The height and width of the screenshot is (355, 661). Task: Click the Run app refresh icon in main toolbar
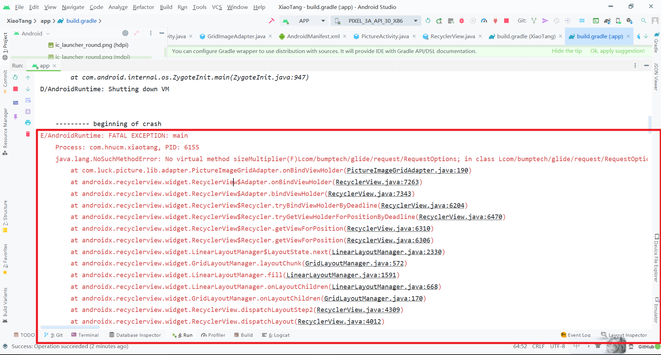pyautogui.click(x=428, y=21)
